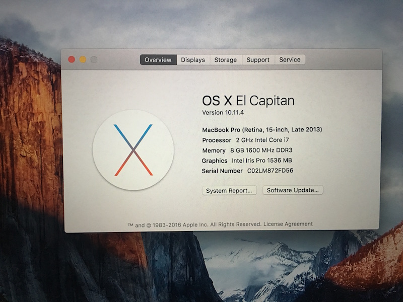Click the MacBook Pro model name text
The image size is (403, 302).
(262, 130)
